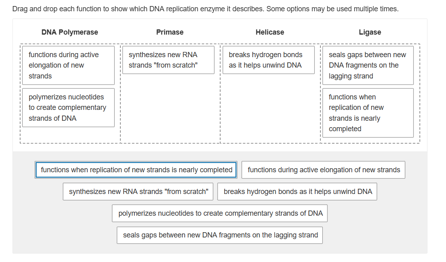Click the Helicase column header
This screenshot has width=446, height=262.
270,32
